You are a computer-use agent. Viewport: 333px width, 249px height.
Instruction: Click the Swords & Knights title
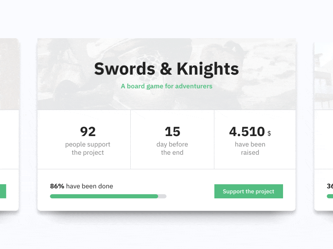166,69
